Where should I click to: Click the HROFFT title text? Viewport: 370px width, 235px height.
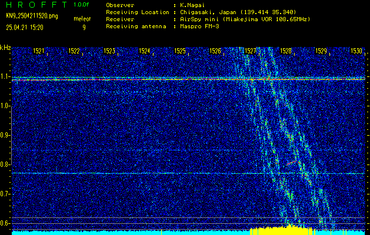pos(36,5)
